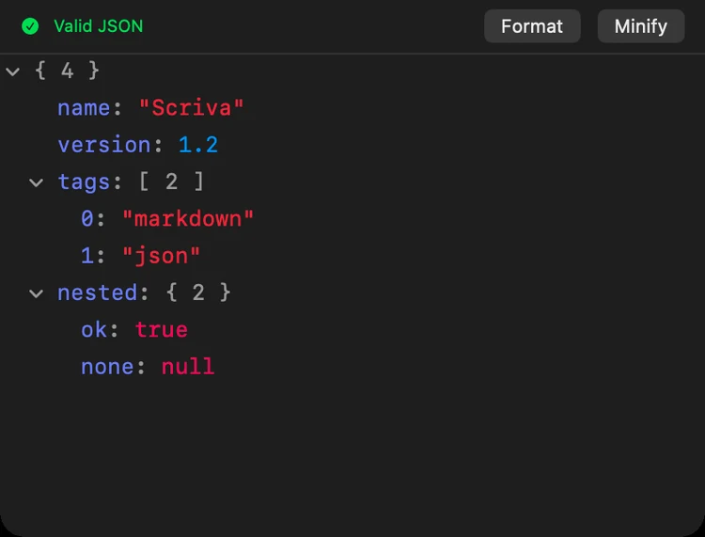Click the [ 2 ] array count
Image resolution: width=705 pixels, height=537 pixels.
171,182
